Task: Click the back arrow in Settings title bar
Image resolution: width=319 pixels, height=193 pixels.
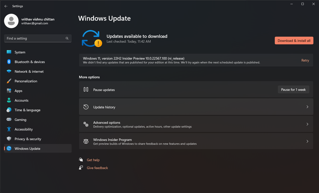Action: [x=6, y=6]
